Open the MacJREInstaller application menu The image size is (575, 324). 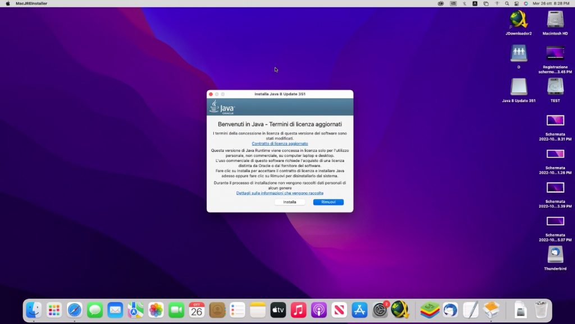tap(31, 3)
